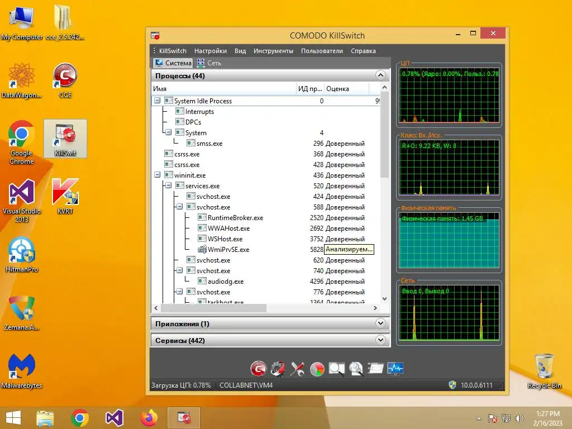The height and width of the screenshot is (429, 572).
Task: Open the Справка menu
Action: (363, 51)
